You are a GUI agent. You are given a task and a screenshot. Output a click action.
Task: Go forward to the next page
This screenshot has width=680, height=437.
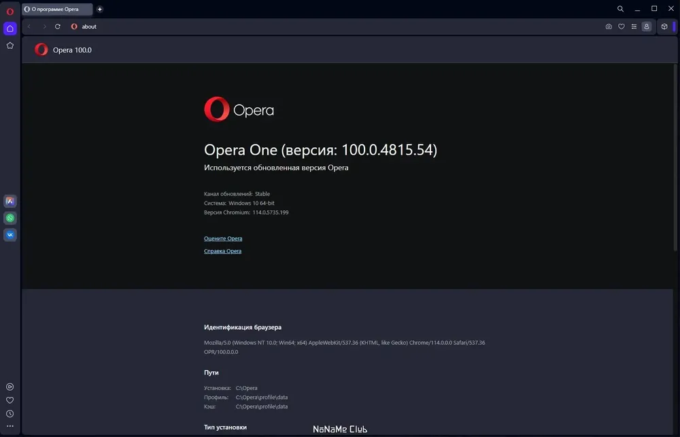coord(44,26)
